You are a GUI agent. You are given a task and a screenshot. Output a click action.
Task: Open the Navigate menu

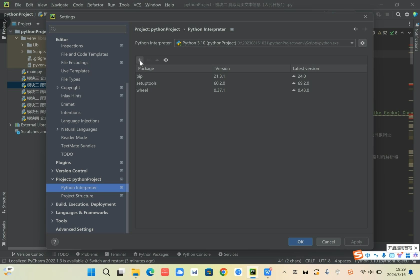60,5
